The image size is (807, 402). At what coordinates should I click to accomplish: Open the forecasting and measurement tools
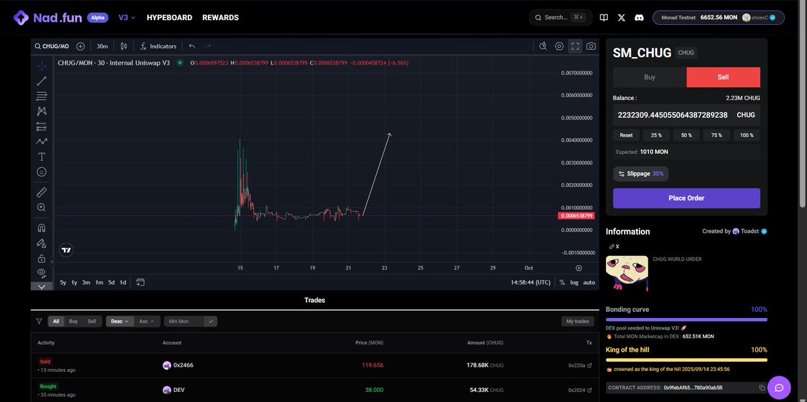42,126
